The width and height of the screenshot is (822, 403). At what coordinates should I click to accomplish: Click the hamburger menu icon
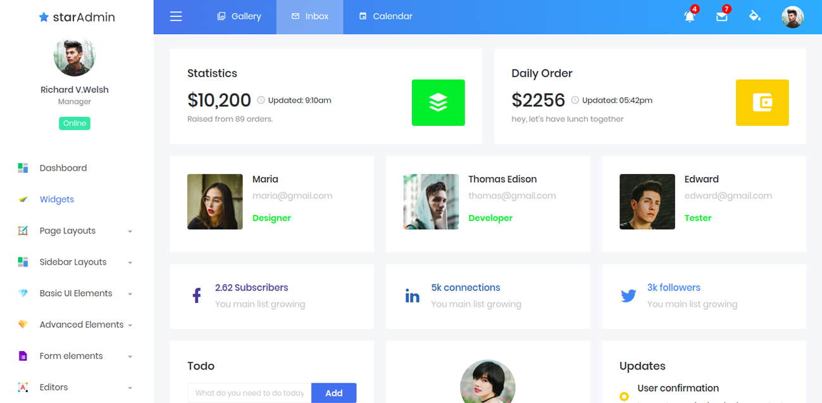click(176, 16)
